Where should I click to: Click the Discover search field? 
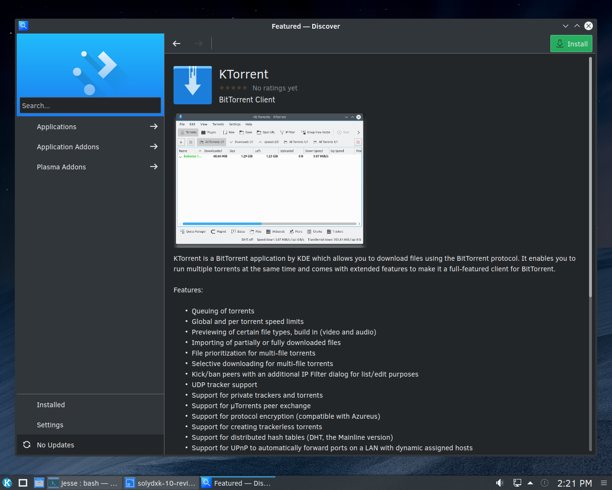[90, 105]
